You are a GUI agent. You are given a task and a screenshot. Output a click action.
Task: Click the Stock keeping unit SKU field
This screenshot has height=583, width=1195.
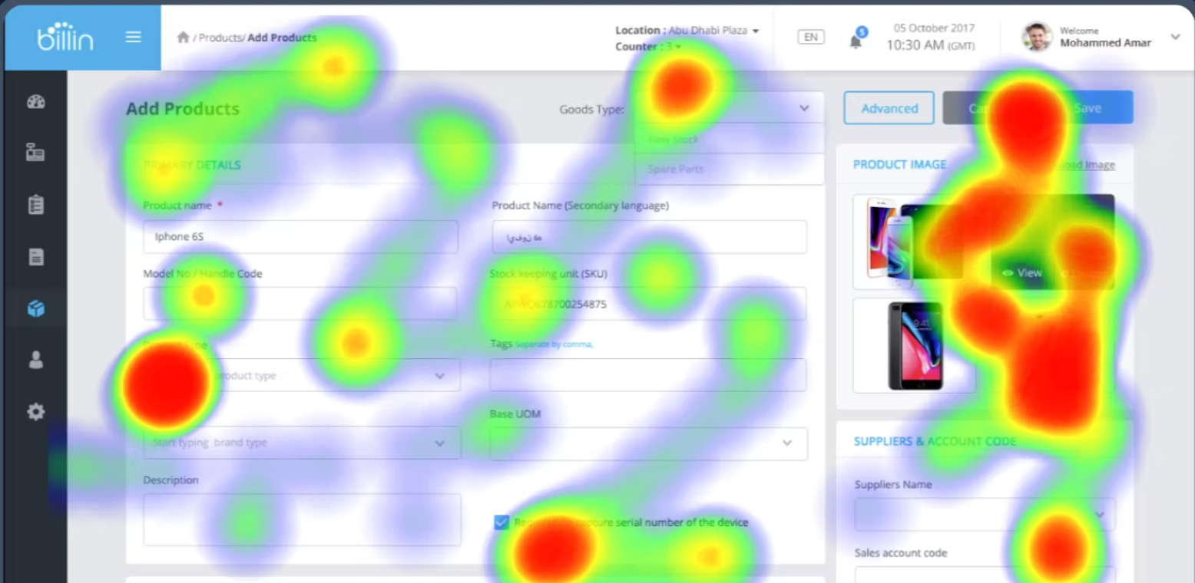click(x=648, y=304)
